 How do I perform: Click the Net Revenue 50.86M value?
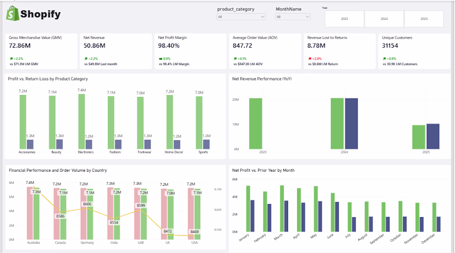(x=94, y=45)
